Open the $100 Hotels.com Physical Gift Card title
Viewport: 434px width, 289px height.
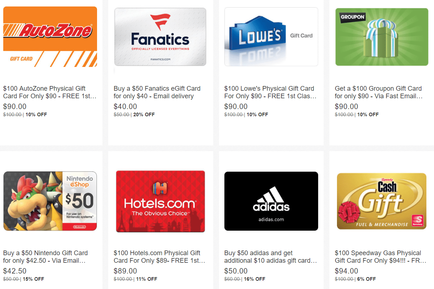tap(159, 257)
